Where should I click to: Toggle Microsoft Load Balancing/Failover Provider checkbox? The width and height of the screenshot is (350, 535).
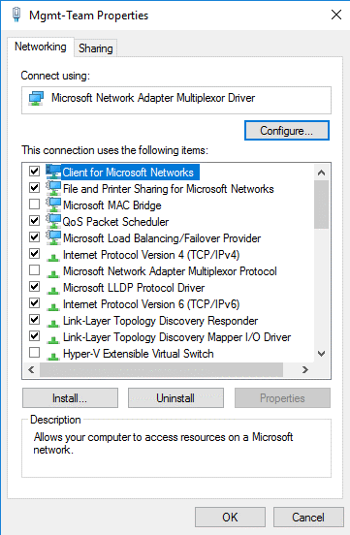(34, 236)
